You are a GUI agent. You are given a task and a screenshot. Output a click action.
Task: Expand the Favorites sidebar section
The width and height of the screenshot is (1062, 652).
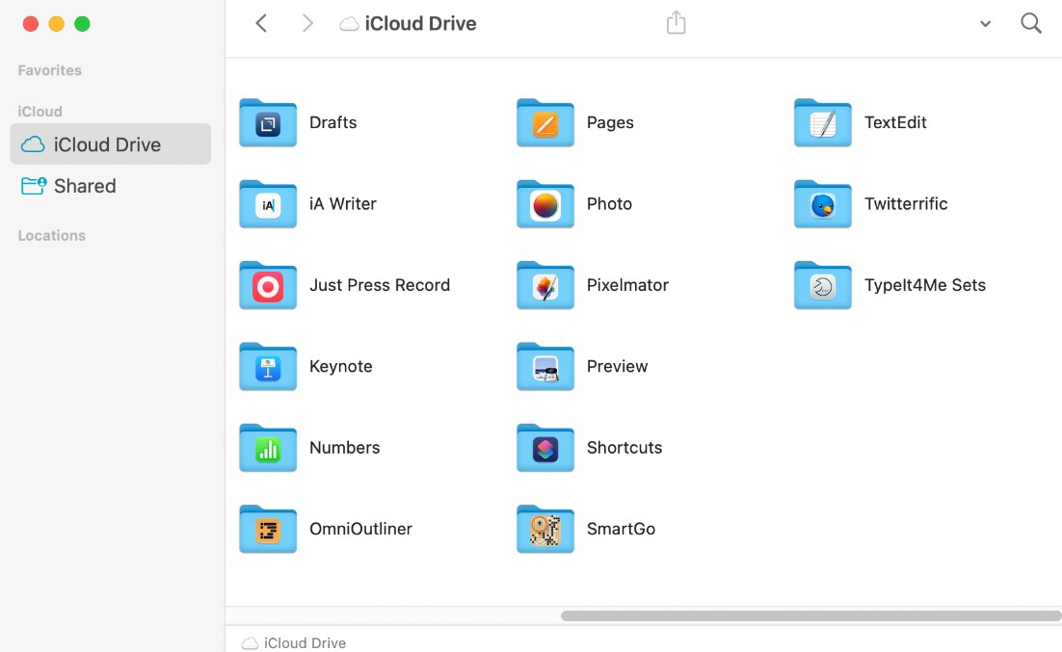[x=49, y=70]
